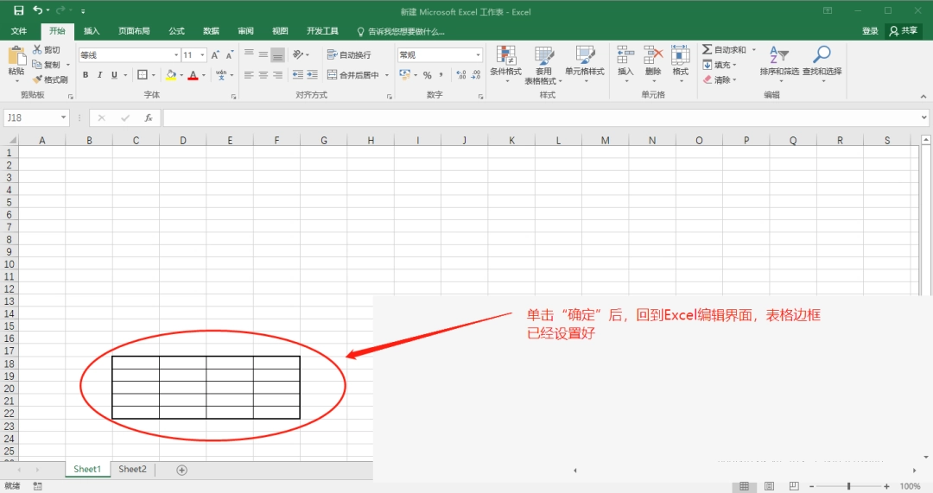Image resolution: width=933 pixels, height=493 pixels.
Task: Open Format cells icon (格式)
Action: click(680, 63)
